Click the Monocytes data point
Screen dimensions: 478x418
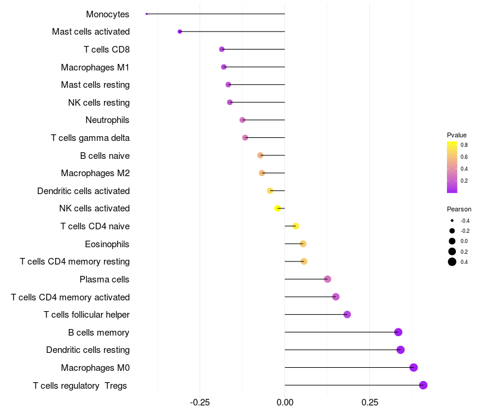coord(146,14)
